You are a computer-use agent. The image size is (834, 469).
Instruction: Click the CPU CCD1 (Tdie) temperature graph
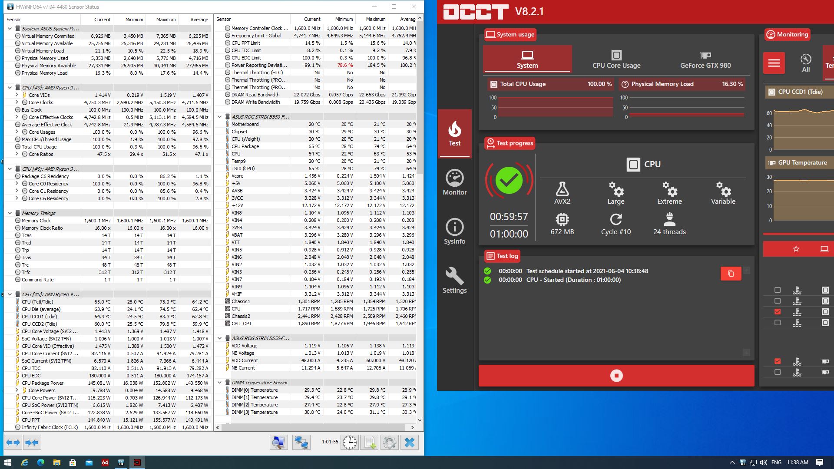[x=804, y=129]
